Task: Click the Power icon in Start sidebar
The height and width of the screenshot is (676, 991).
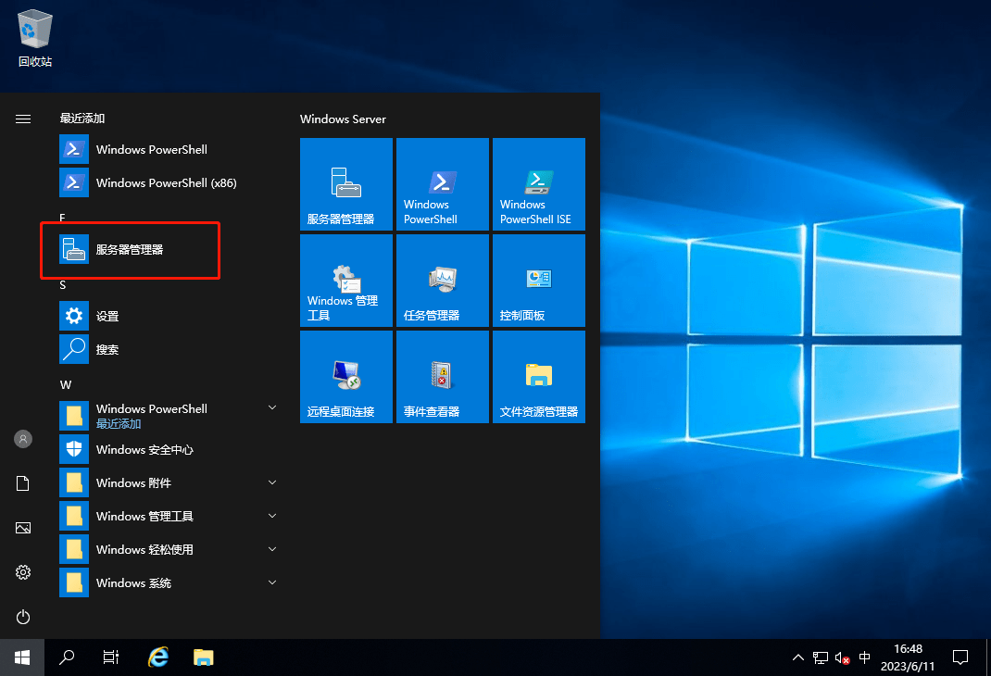Action: point(23,617)
